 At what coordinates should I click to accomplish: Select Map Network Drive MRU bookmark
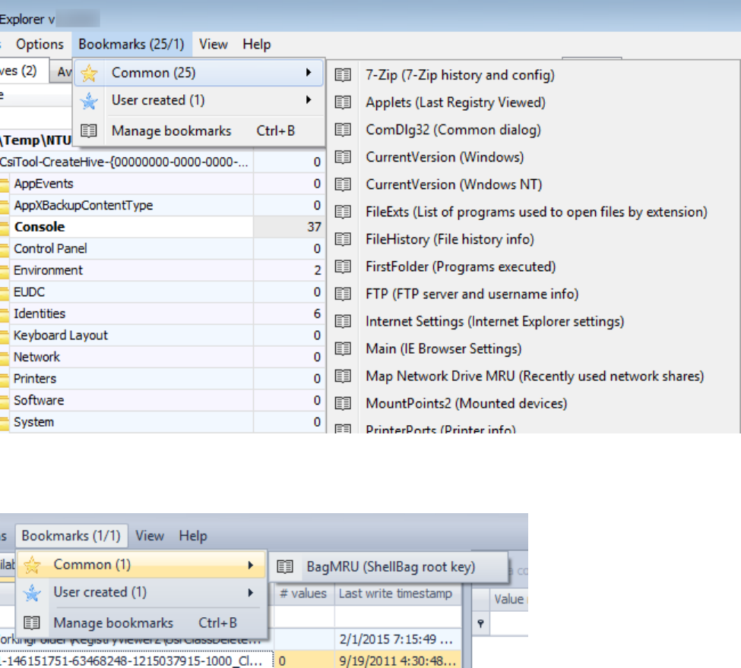(534, 377)
